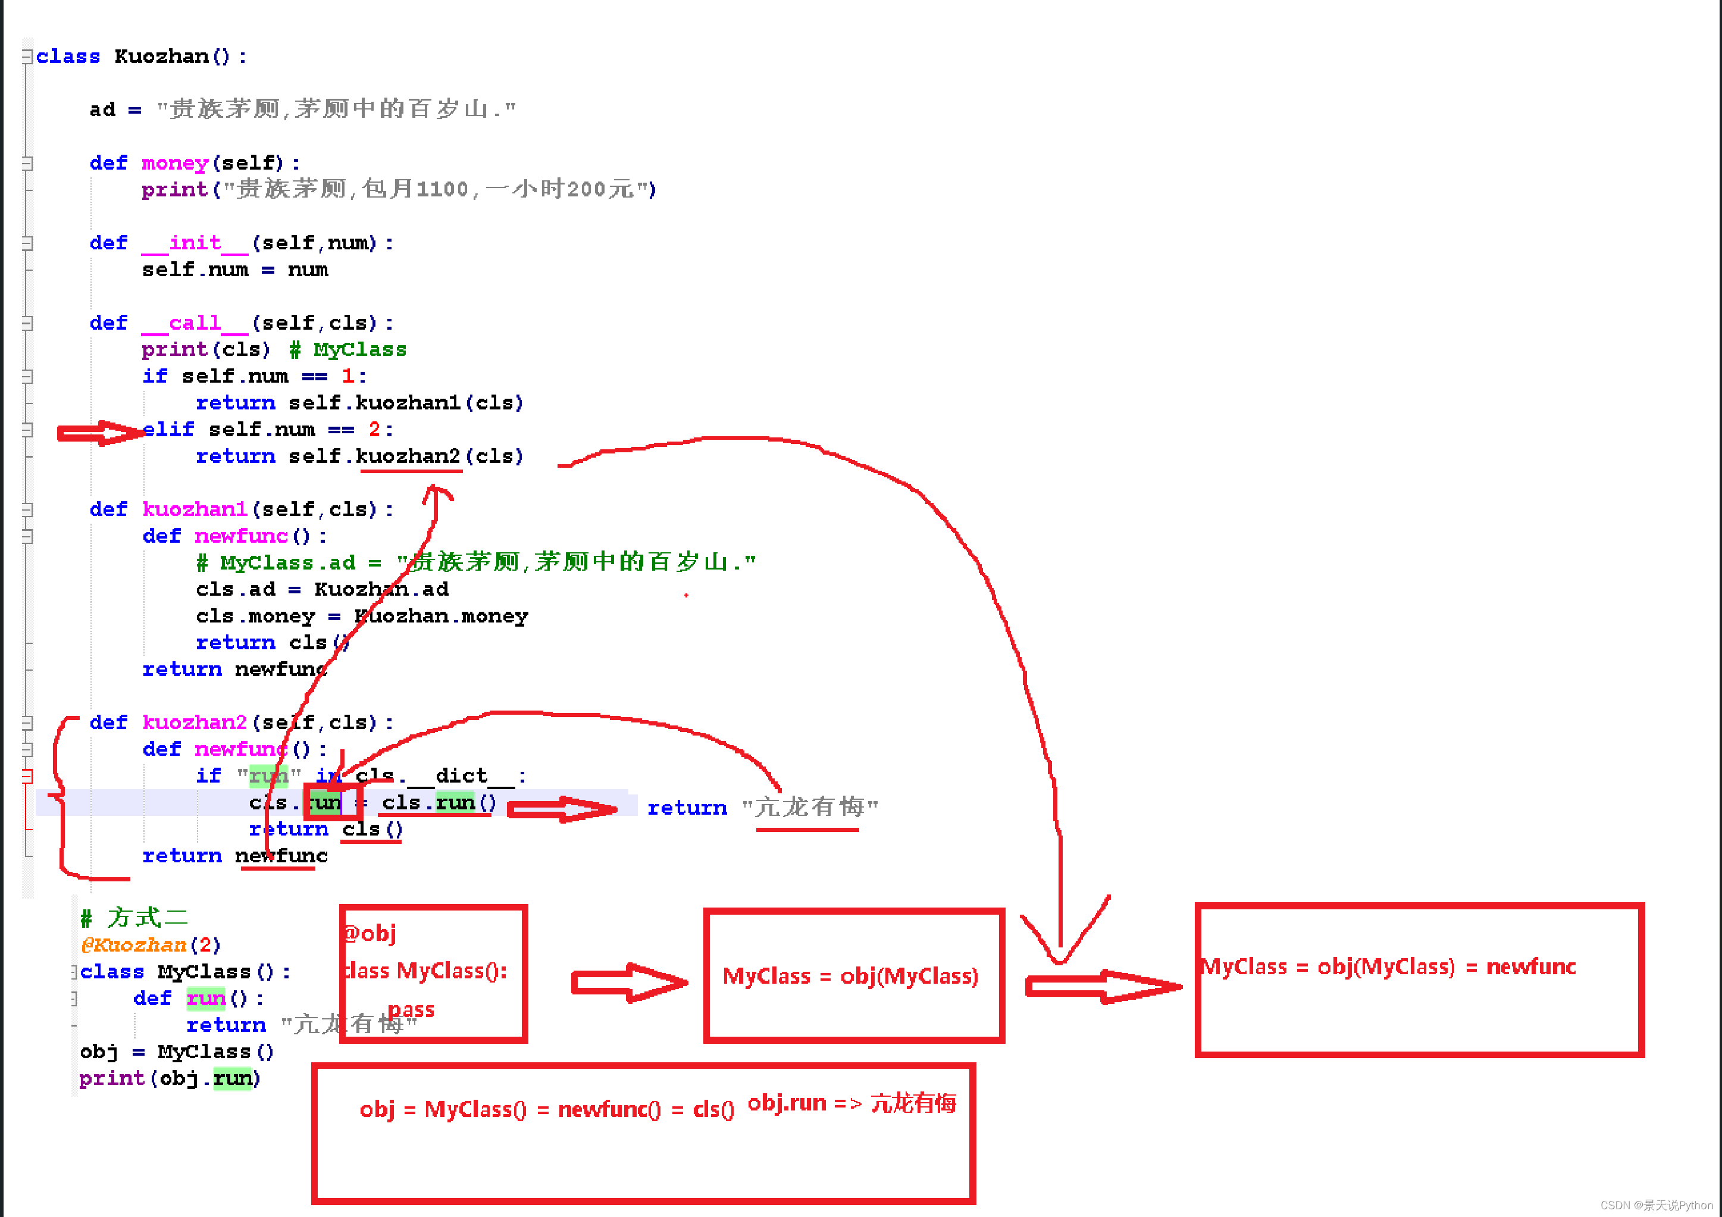Place cursor on print(obj.run) line

[170, 1079]
